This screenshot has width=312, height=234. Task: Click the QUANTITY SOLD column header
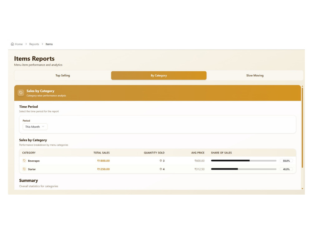154,153
